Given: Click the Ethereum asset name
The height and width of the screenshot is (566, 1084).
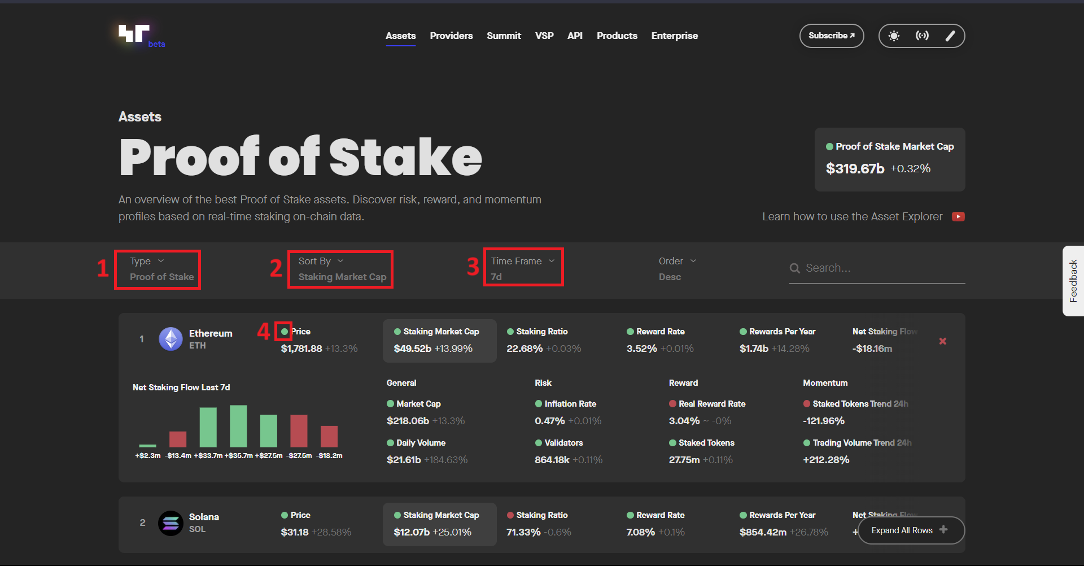Looking at the screenshot, I should (211, 333).
